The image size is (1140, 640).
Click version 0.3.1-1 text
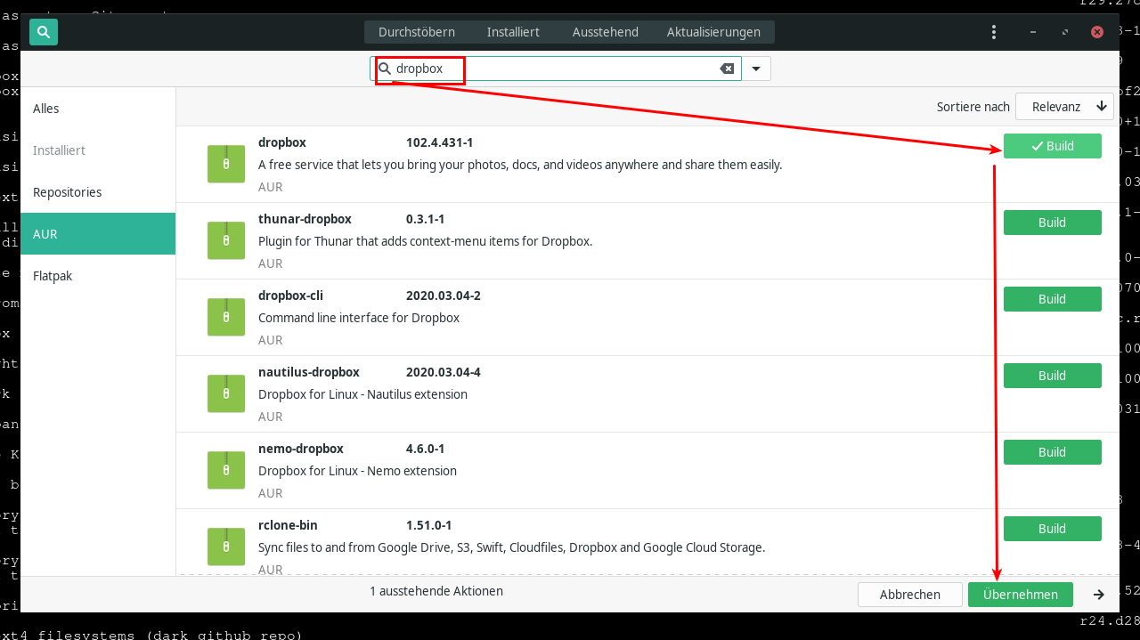pyautogui.click(x=426, y=219)
